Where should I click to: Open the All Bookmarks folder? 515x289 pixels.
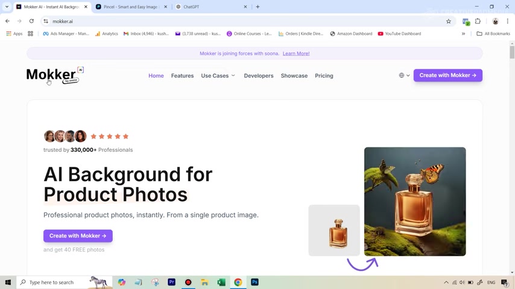tap(493, 34)
